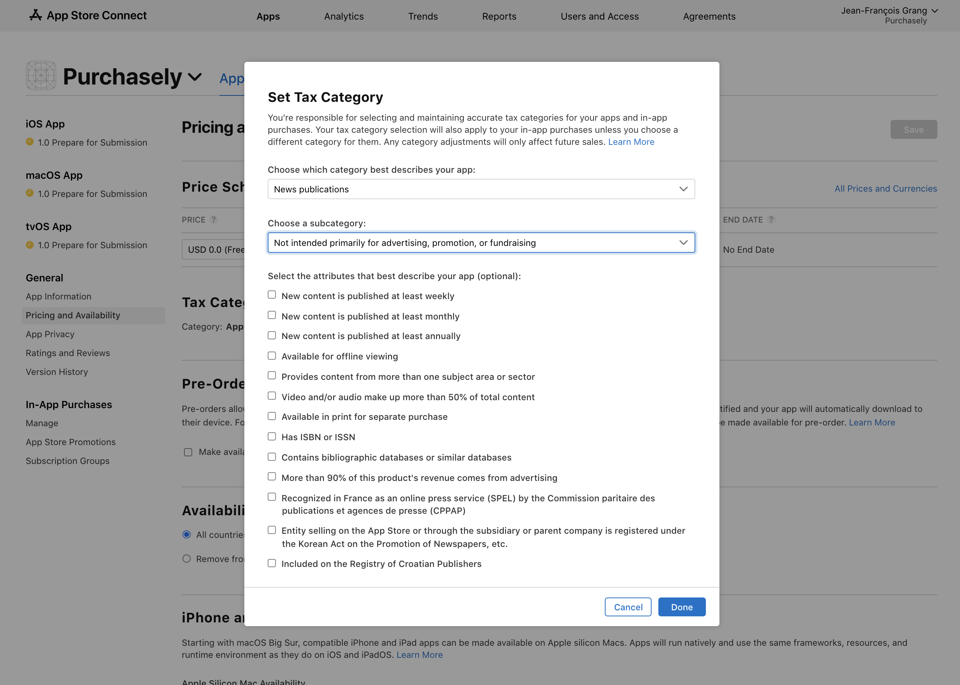Open the All Prices and Currencies link

tap(885, 189)
